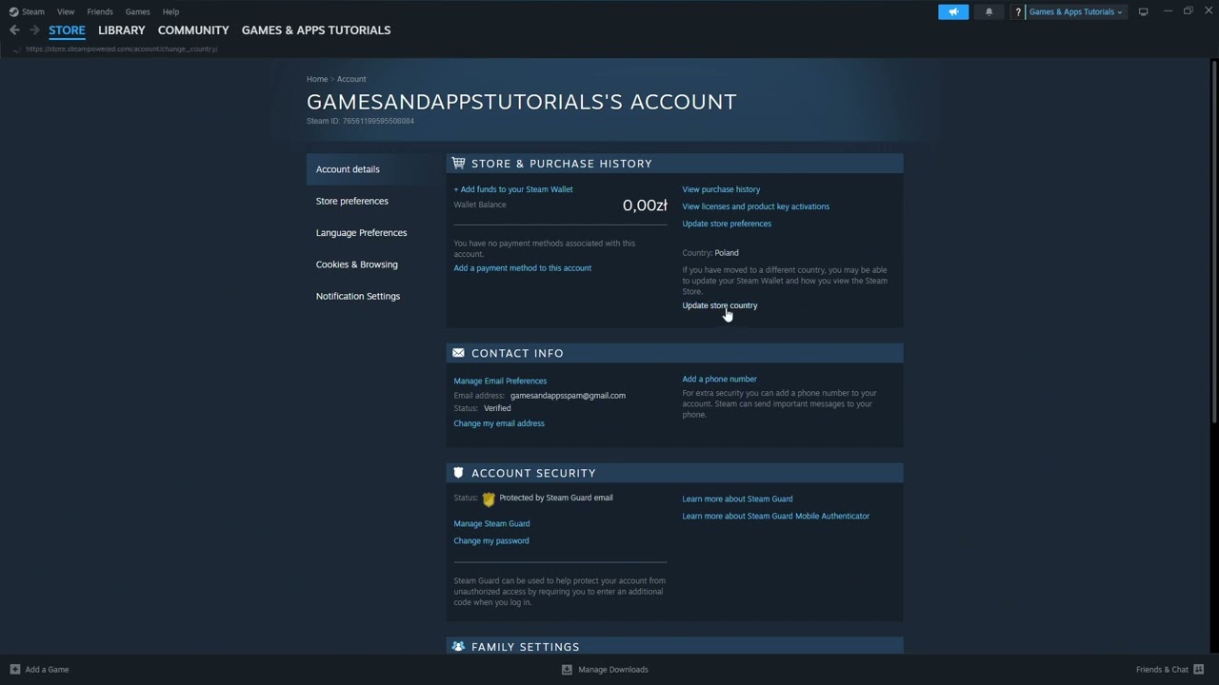This screenshot has height=685, width=1219.
Task: Click the help question mark icon
Action: point(1018,11)
